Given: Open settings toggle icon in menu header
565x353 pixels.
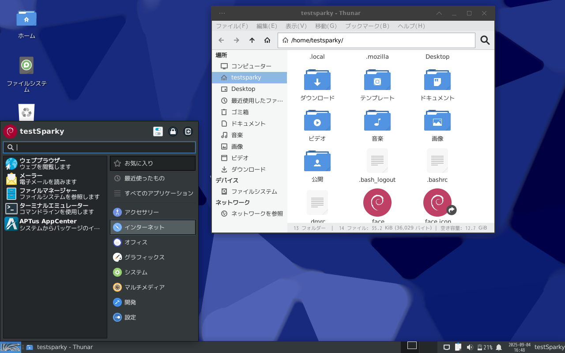Looking at the screenshot, I should 158,131.
